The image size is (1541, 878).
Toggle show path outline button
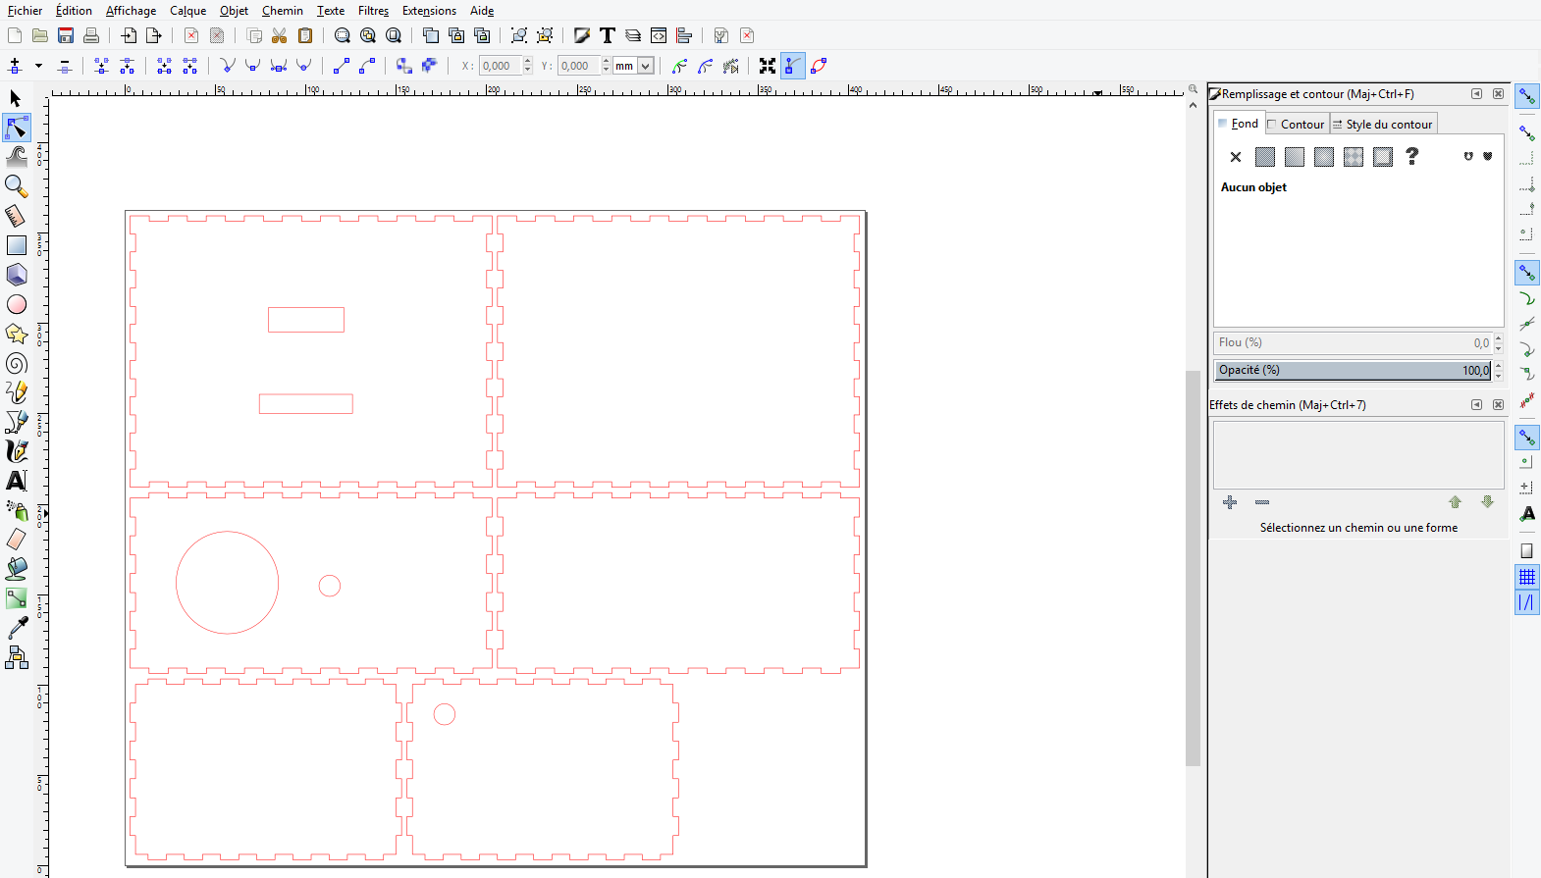(819, 66)
